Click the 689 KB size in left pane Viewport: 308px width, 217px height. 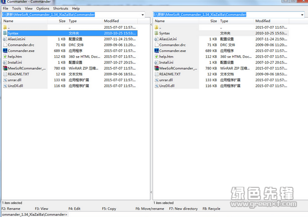(x=60, y=50)
